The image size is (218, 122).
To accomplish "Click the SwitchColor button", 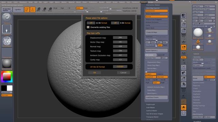I will pyautogui.click(x=7, y=93).
